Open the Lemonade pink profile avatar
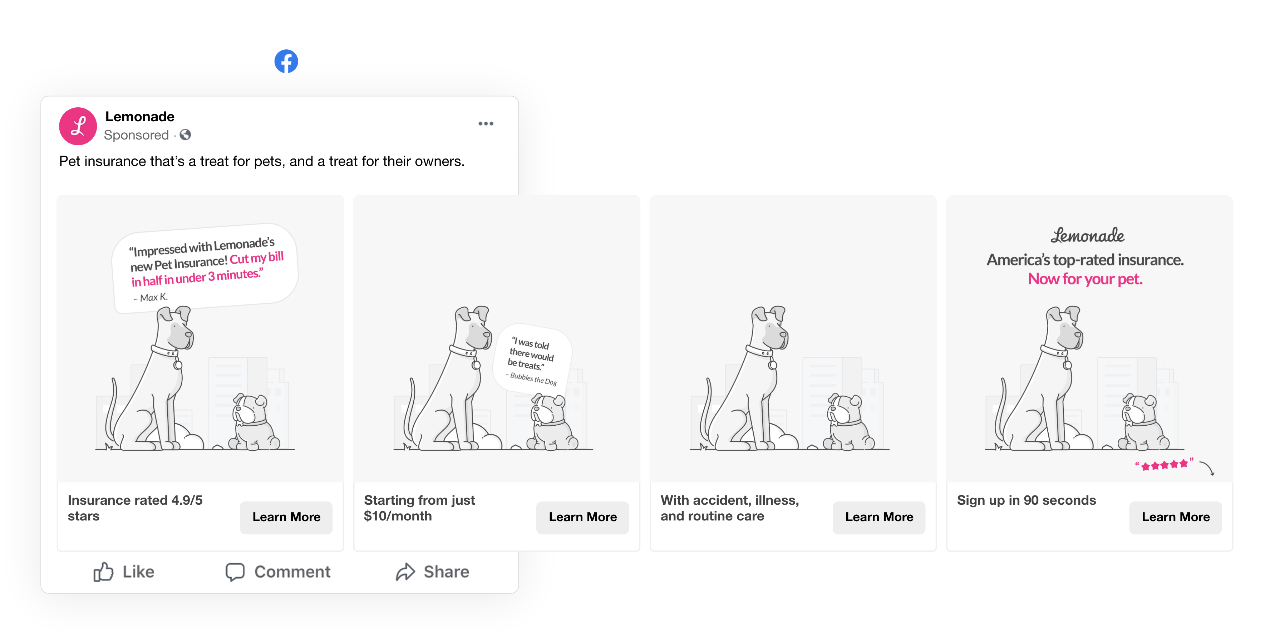Screen dimensions: 1275x631 tap(78, 126)
